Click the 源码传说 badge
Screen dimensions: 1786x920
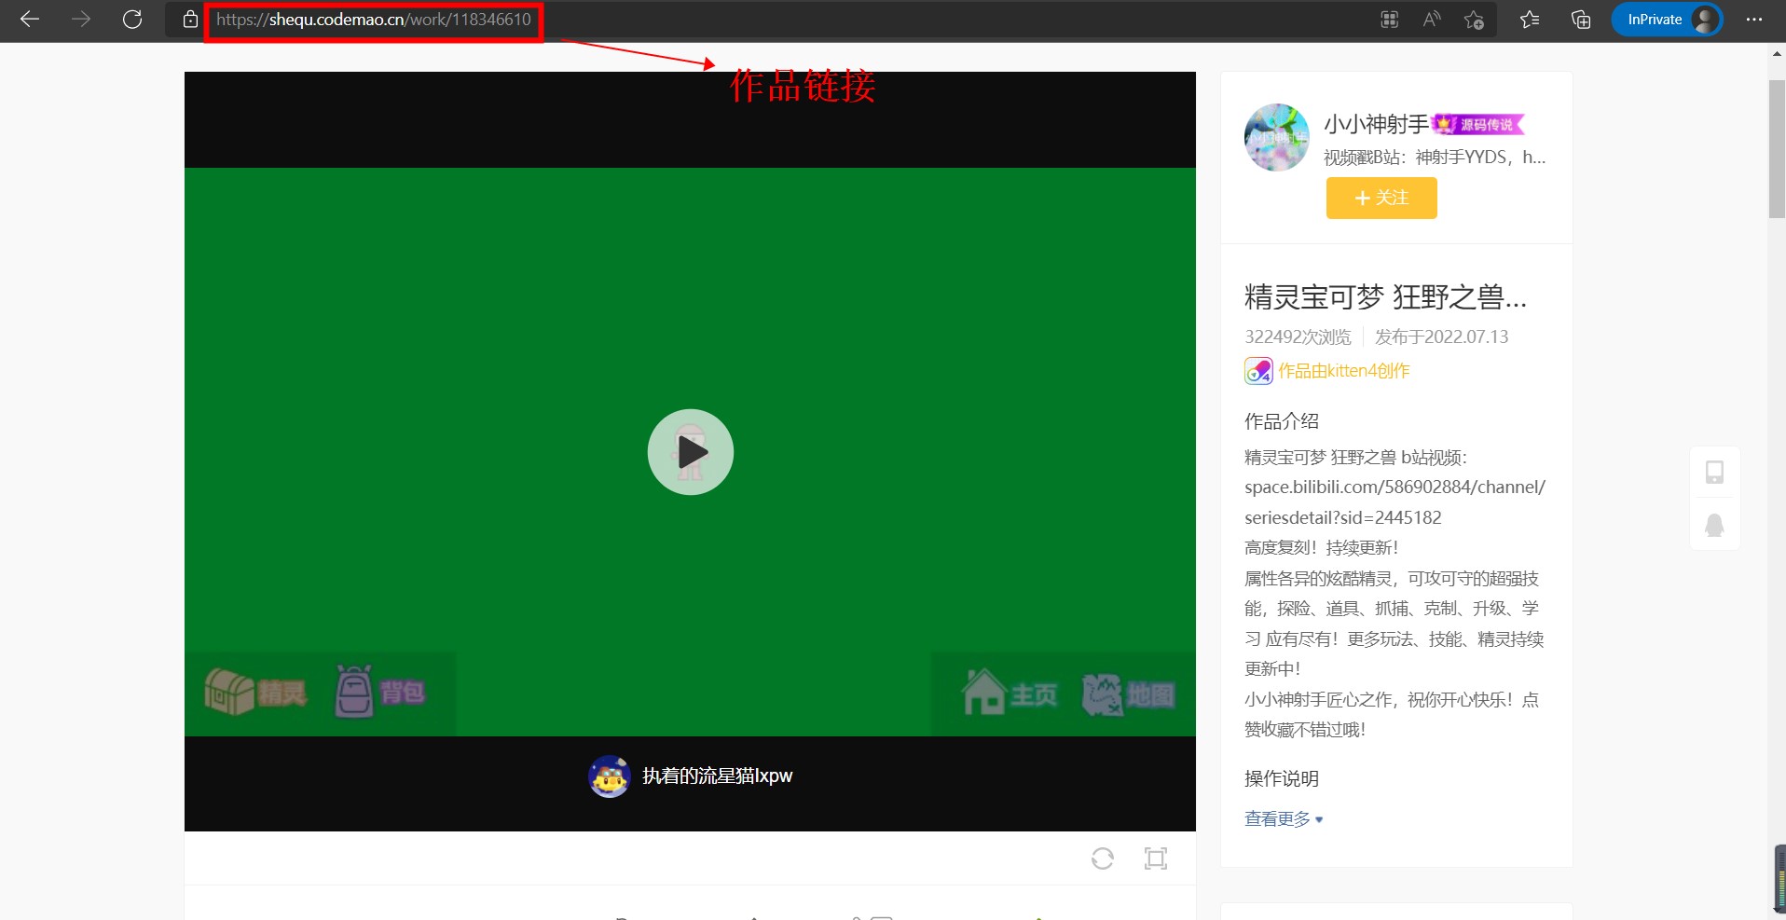click(1478, 124)
